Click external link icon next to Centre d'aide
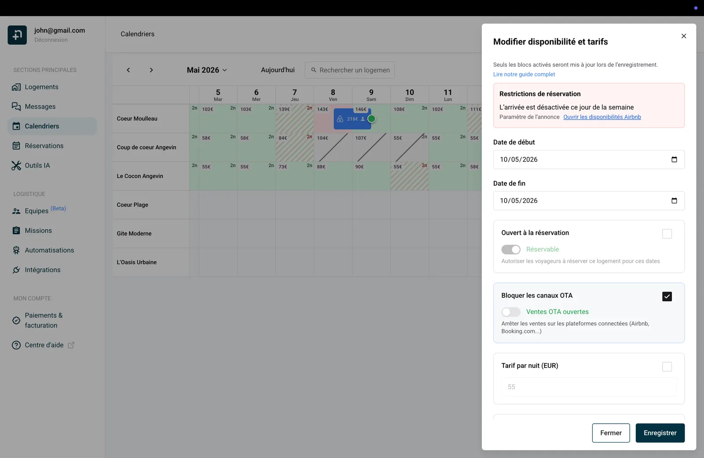The image size is (704, 458). click(x=71, y=345)
